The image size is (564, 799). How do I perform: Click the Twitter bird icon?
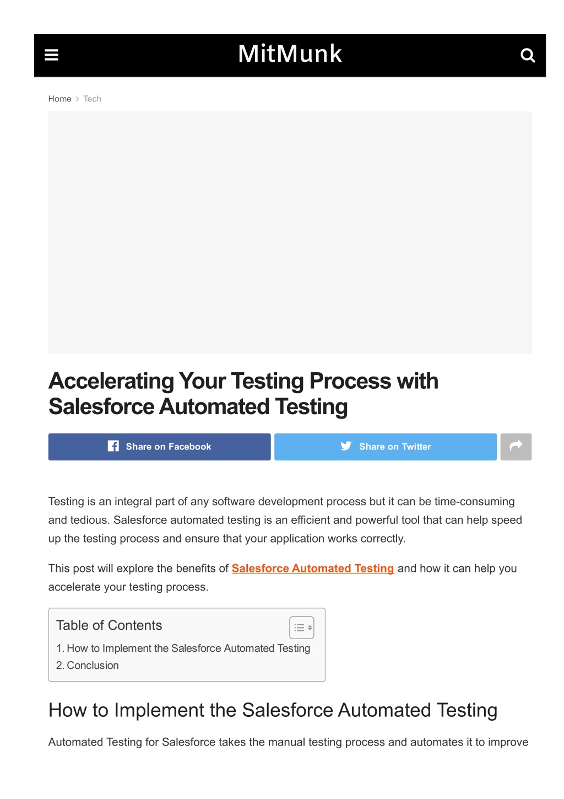point(346,446)
